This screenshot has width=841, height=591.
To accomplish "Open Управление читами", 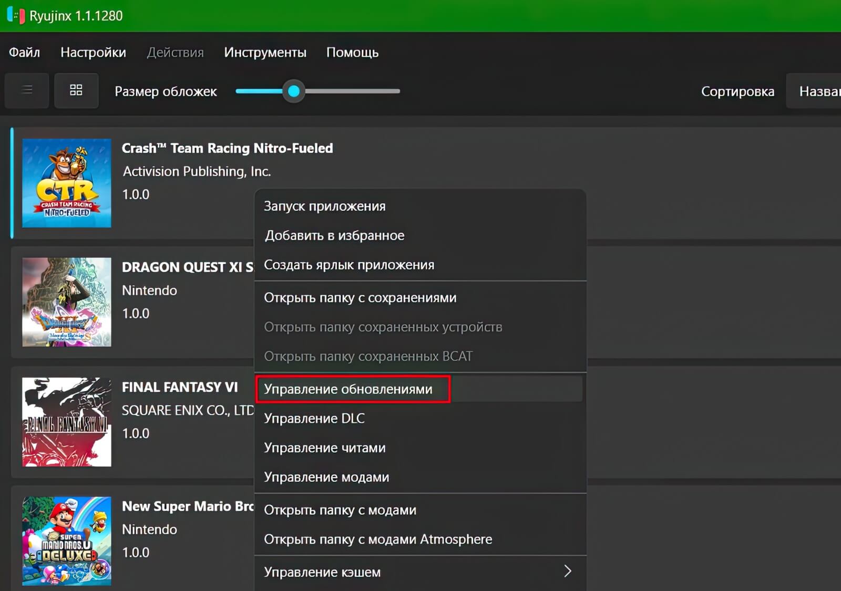I will pyautogui.click(x=420, y=448).
